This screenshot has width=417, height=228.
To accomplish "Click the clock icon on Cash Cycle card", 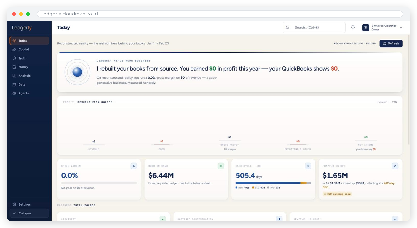I will coord(308,166).
